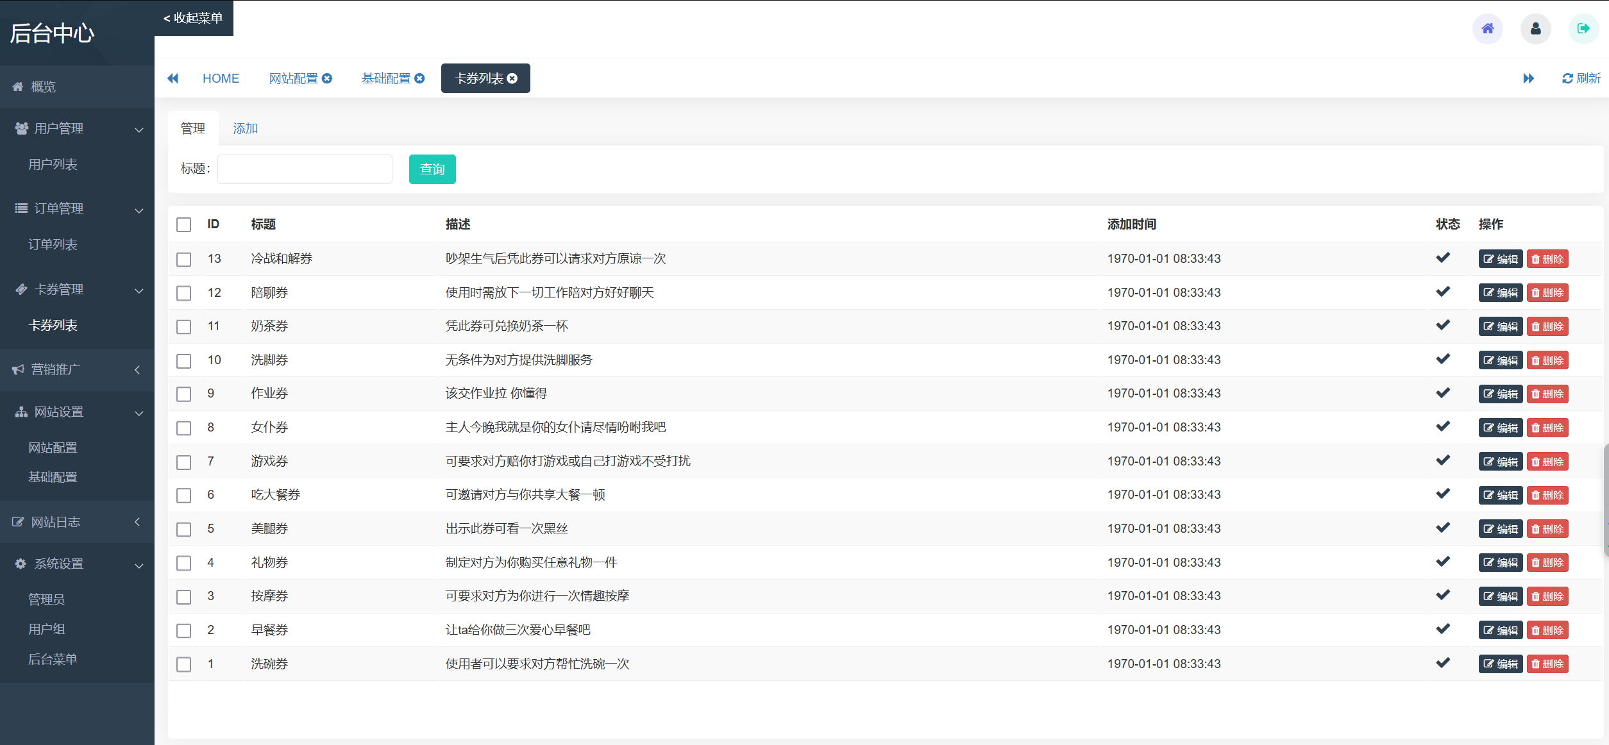
Task: Click 编辑 for the 奶茶券 row
Action: (1500, 326)
